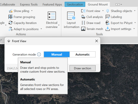Click the Capacity iteration label

point(25,23)
